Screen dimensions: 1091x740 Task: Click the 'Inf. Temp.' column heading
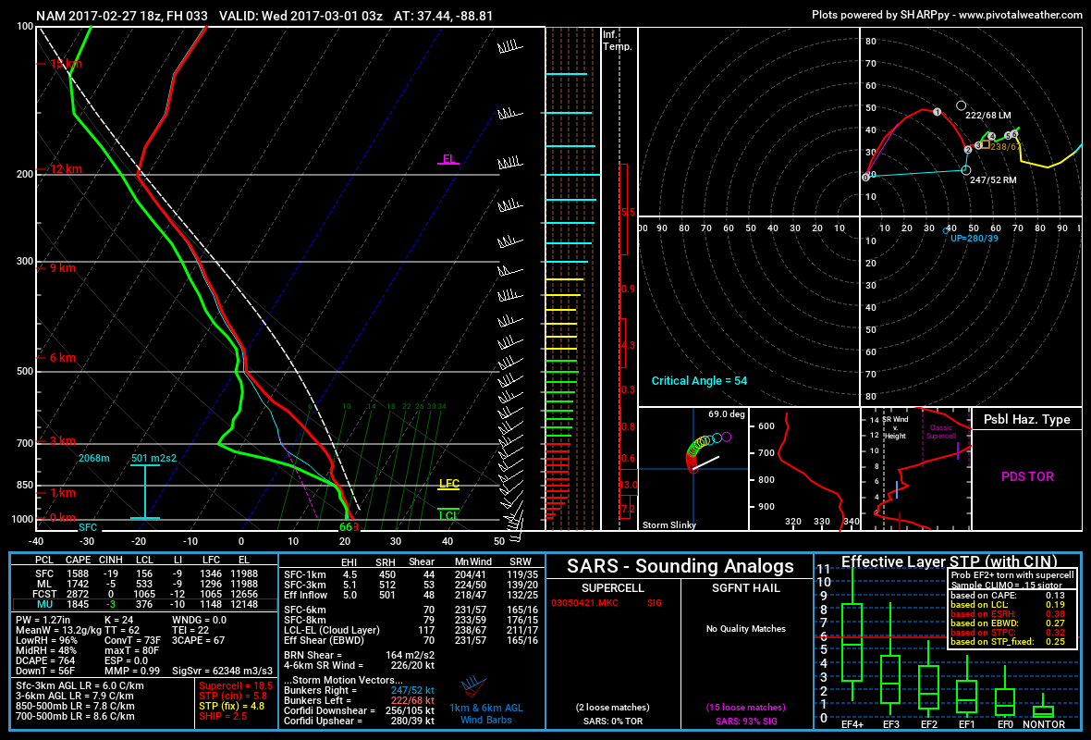618,41
